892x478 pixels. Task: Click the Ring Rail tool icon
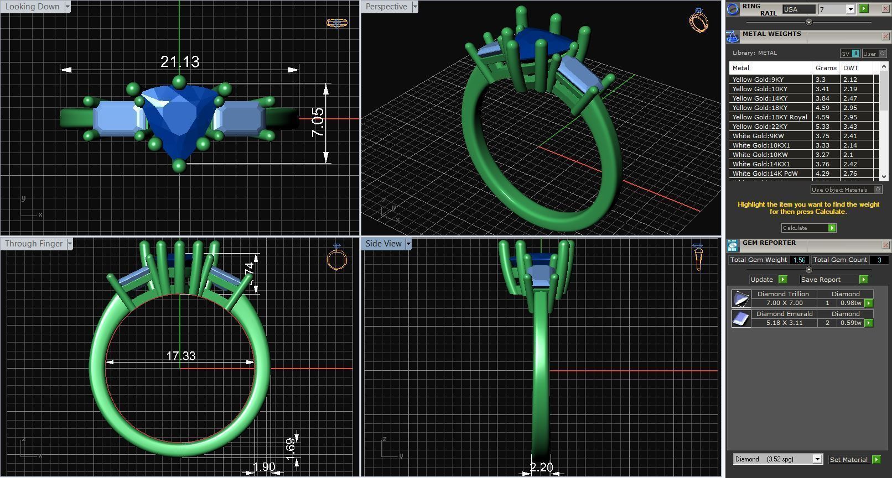[733, 9]
